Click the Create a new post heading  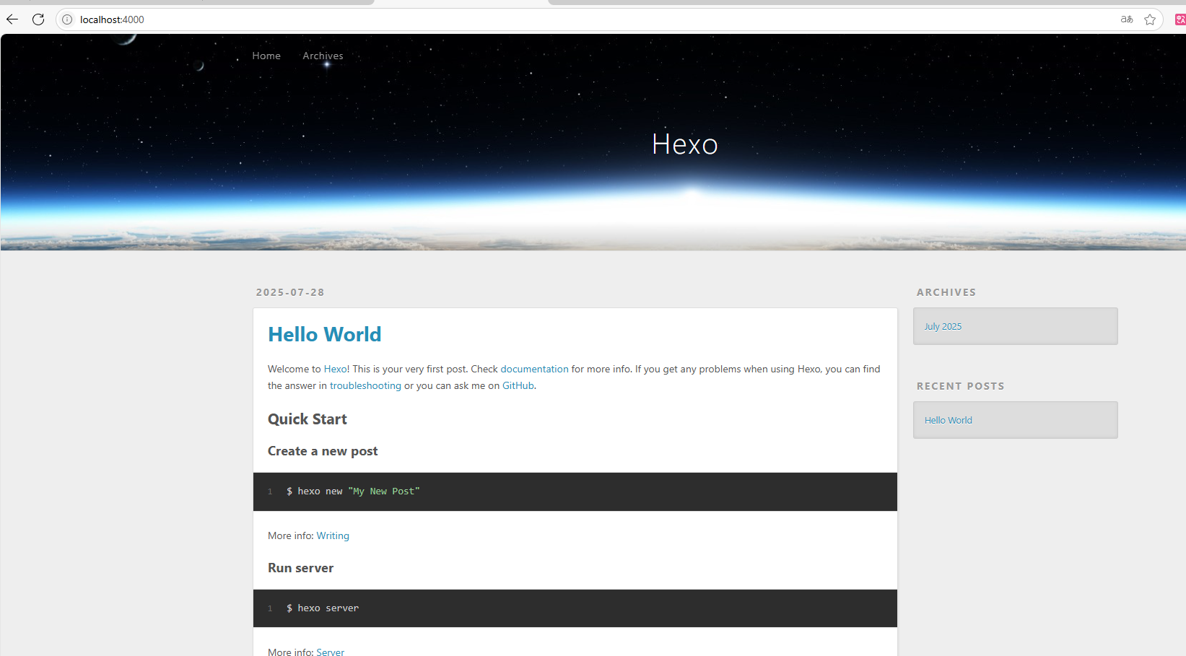323,451
